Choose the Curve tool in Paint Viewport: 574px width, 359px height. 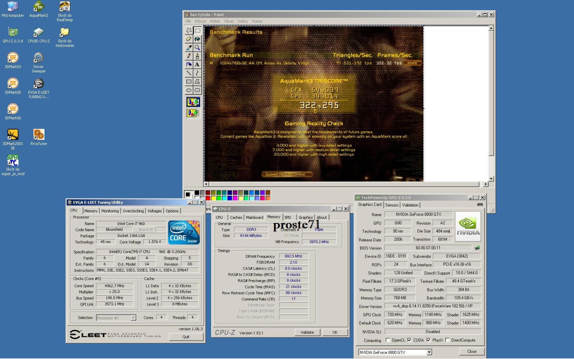pos(197,73)
